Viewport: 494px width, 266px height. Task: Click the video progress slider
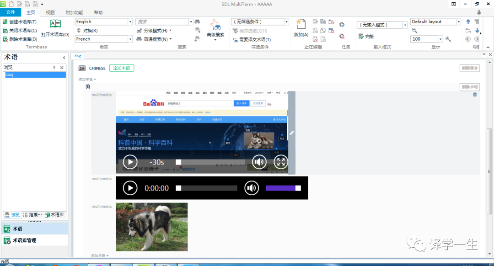(x=210, y=162)
